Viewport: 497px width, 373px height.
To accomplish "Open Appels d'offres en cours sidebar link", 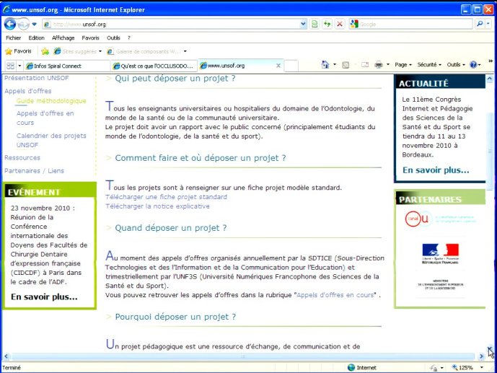I will 45,118.
